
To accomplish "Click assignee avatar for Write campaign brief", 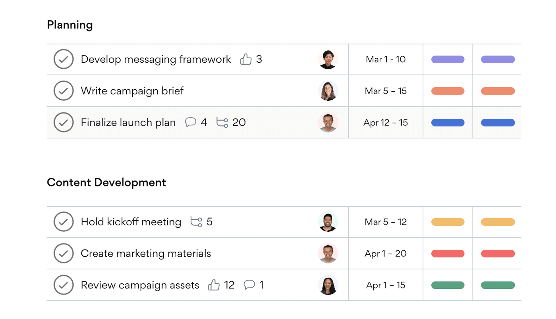I will 328,91.
